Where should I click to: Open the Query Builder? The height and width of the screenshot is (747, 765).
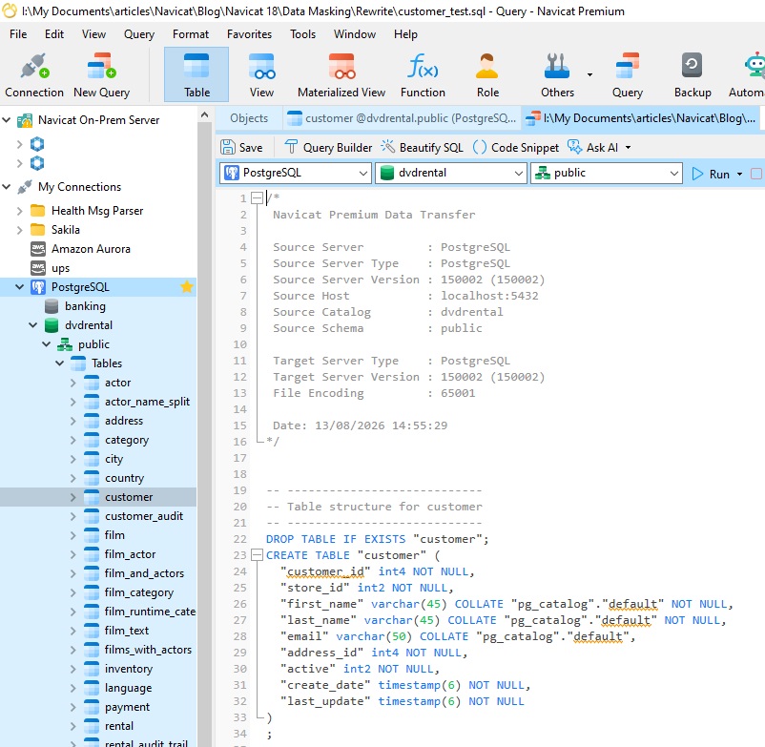[x=328, y=147]
